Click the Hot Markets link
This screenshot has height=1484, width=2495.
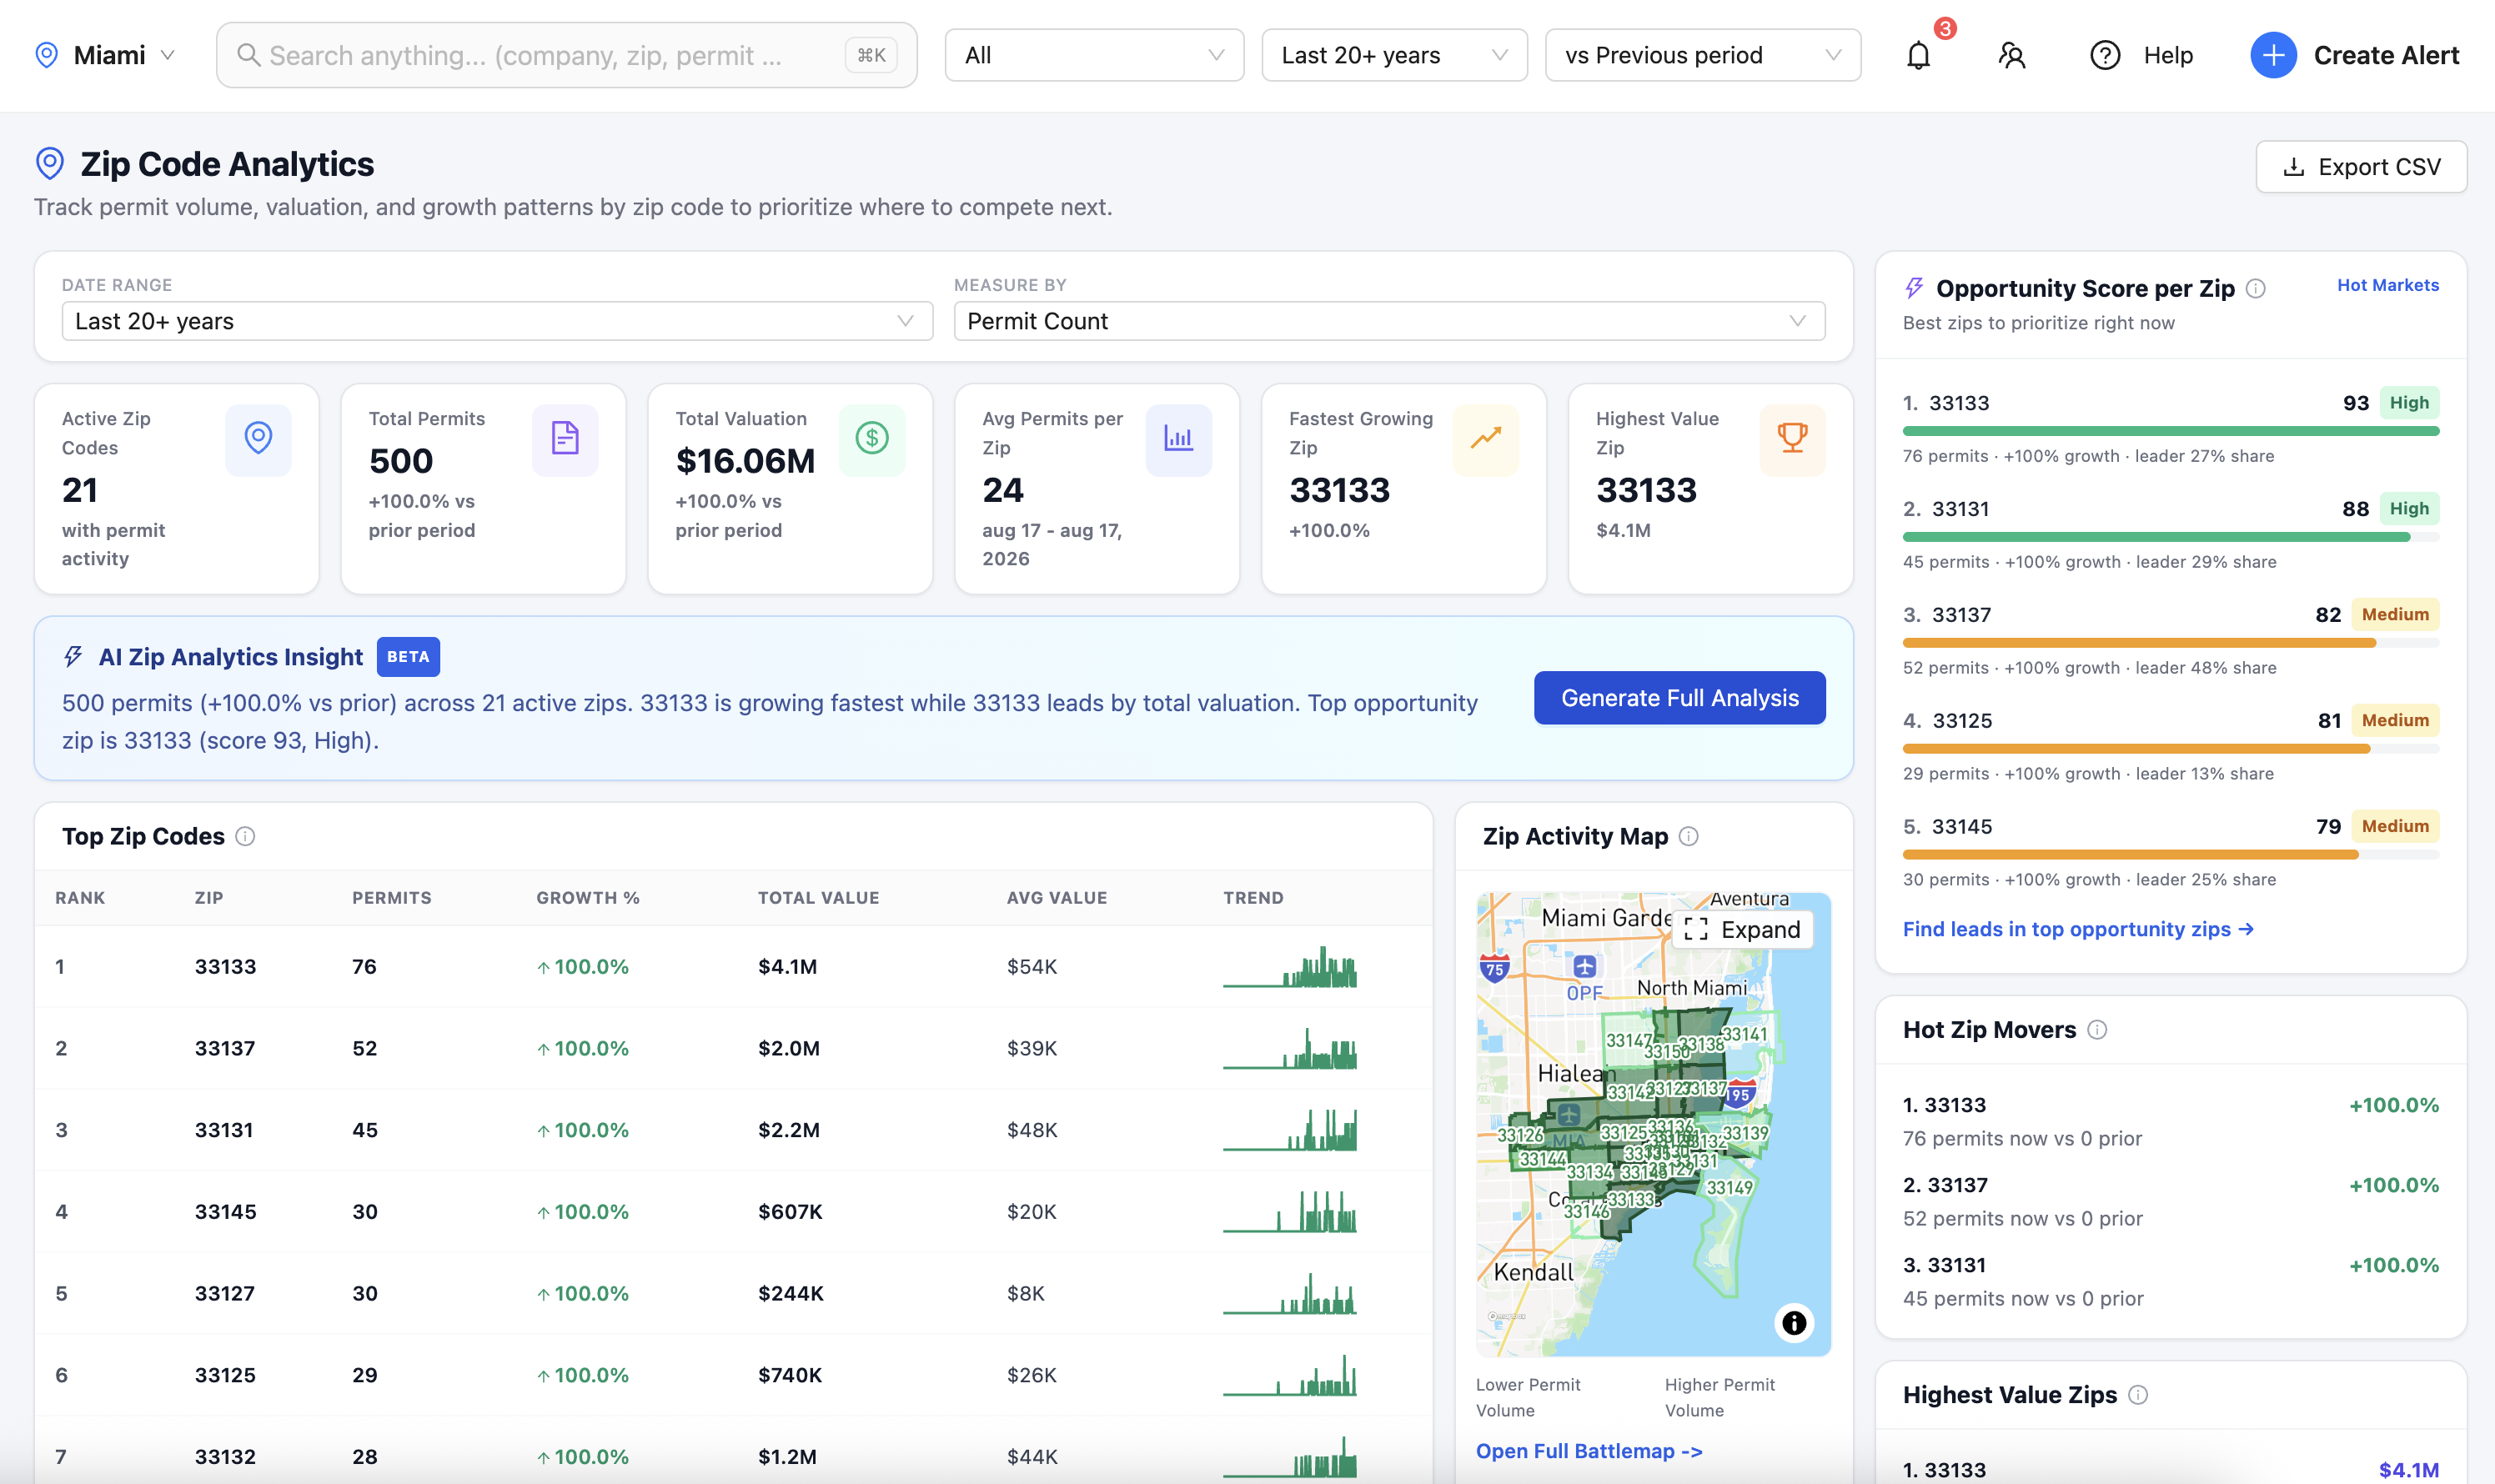(2387, 285)
